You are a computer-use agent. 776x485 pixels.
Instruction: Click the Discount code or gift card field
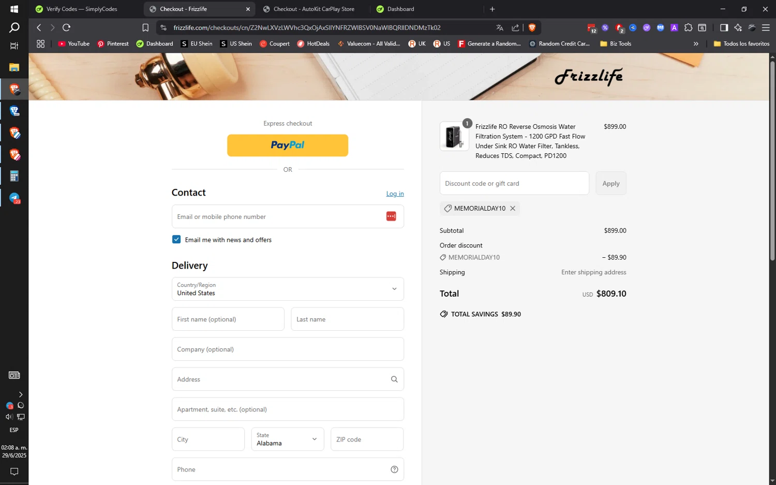tap(514, 183)
